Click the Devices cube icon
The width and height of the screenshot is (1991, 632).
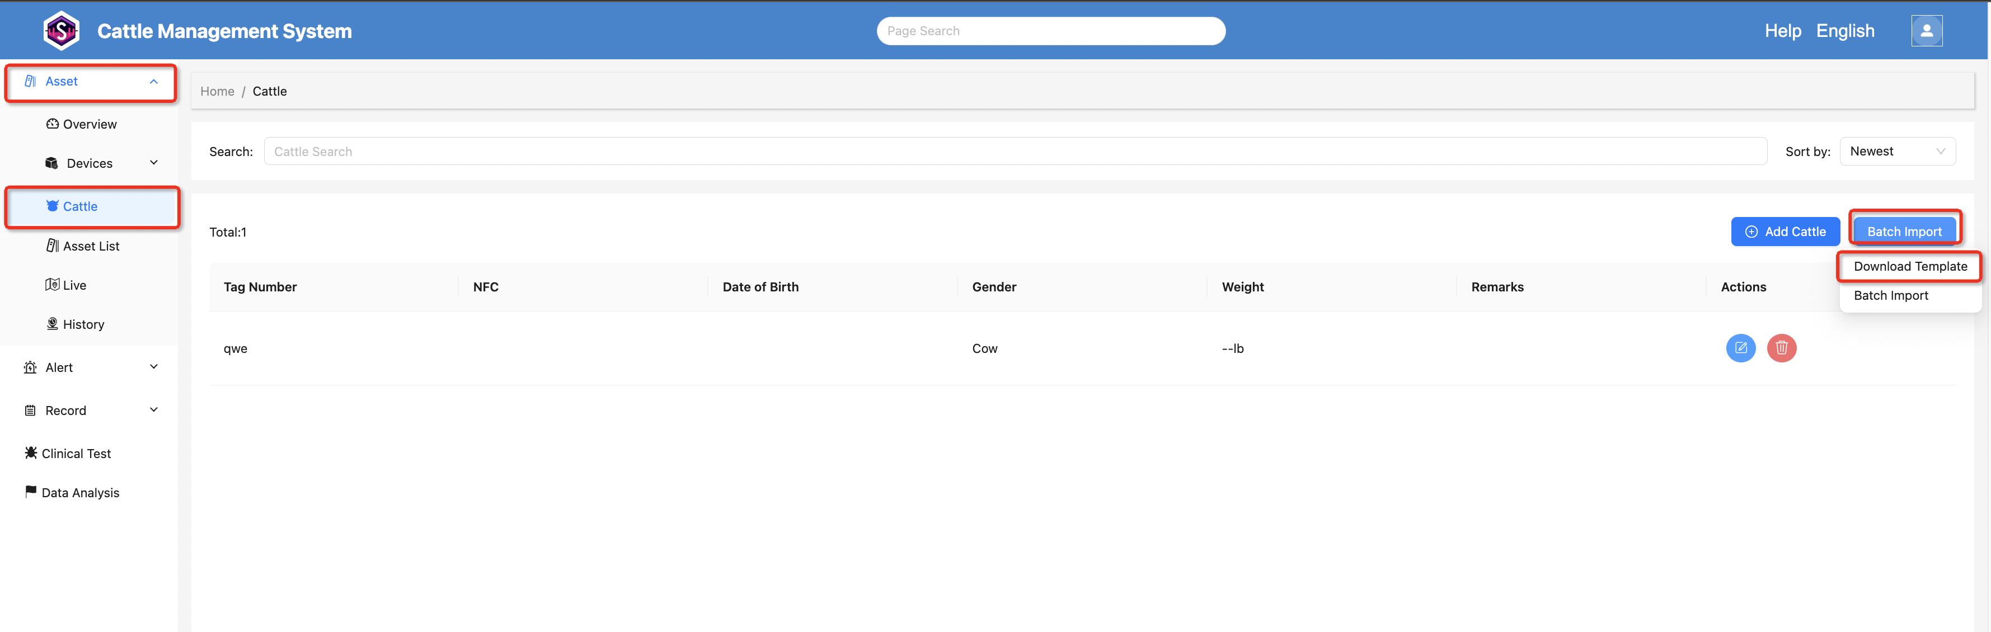tap(52, 163)
